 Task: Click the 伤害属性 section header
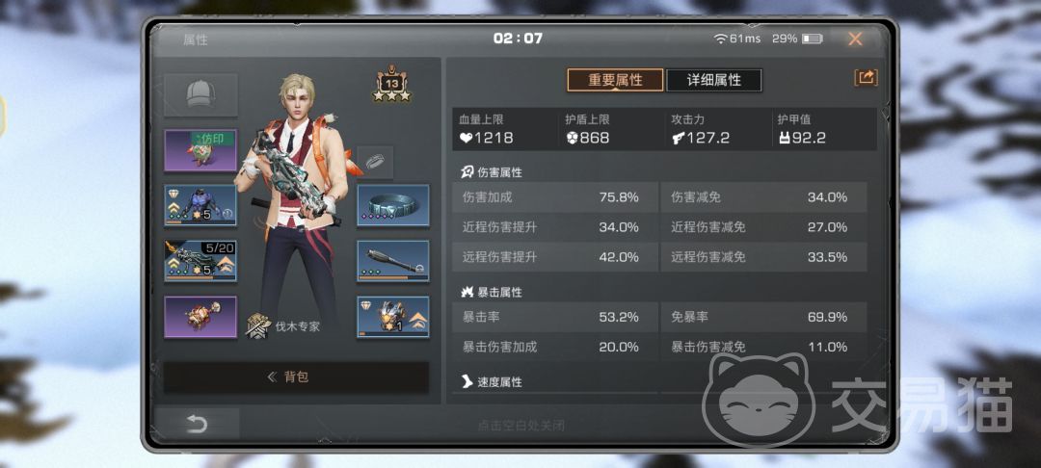[x=492, y=172]
